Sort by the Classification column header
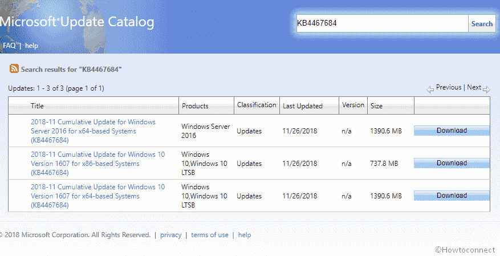Viewport: 500px width, 256px height. [x=257, y=105]
